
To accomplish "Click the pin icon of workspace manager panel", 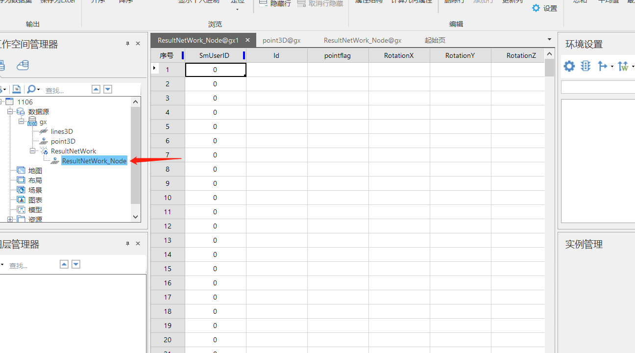I will pos(127,44).
